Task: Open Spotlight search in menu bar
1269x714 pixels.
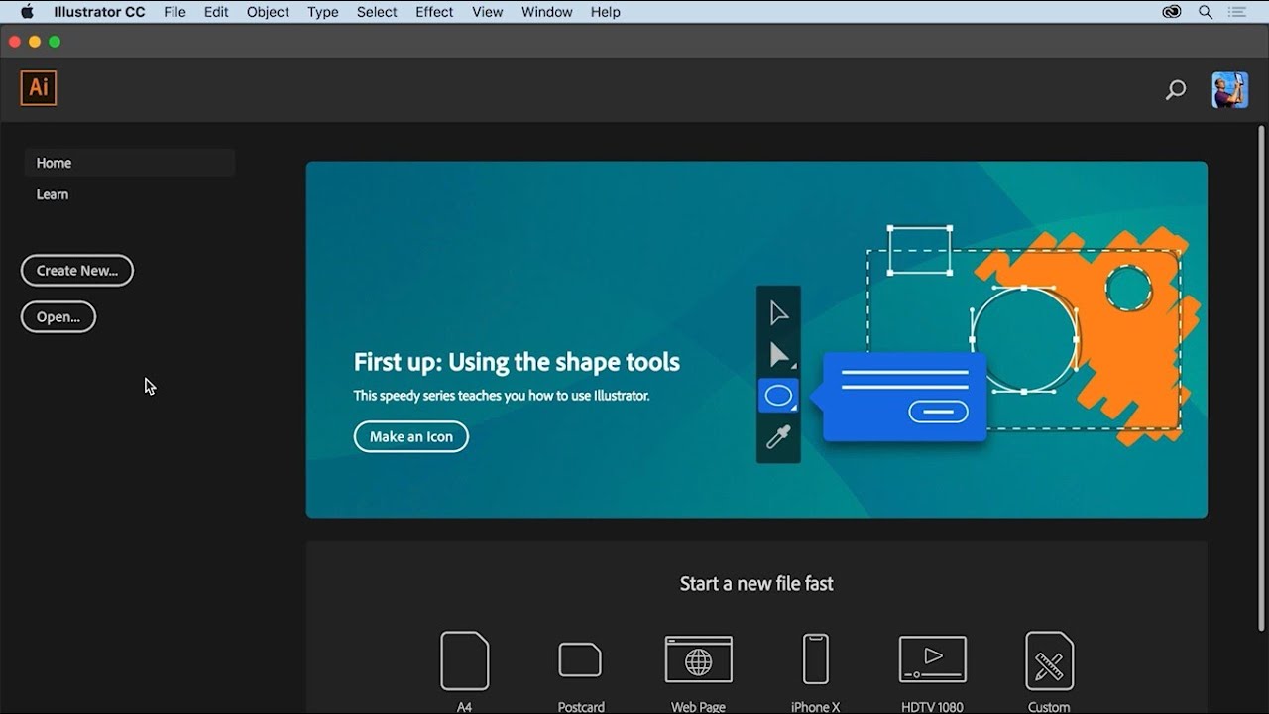Action: point(1206,12)
